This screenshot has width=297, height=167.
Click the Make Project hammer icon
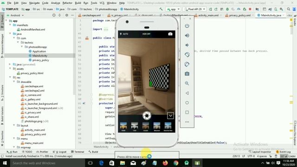coord(161,9)
